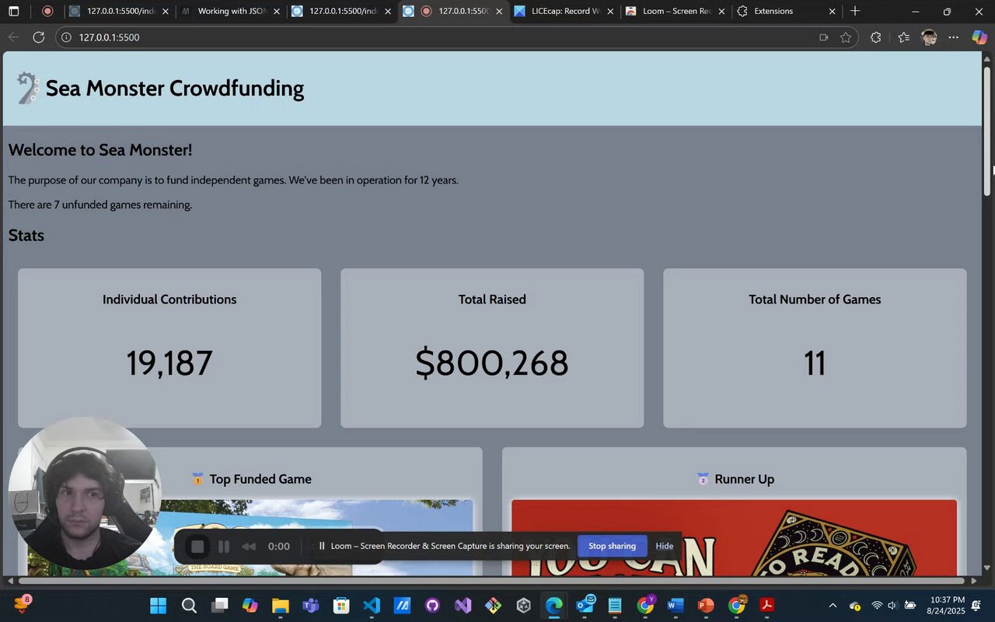Click the browser Refresh button
Image resolution: width=995 pixels, height=622 pixels.
[38, 37]
